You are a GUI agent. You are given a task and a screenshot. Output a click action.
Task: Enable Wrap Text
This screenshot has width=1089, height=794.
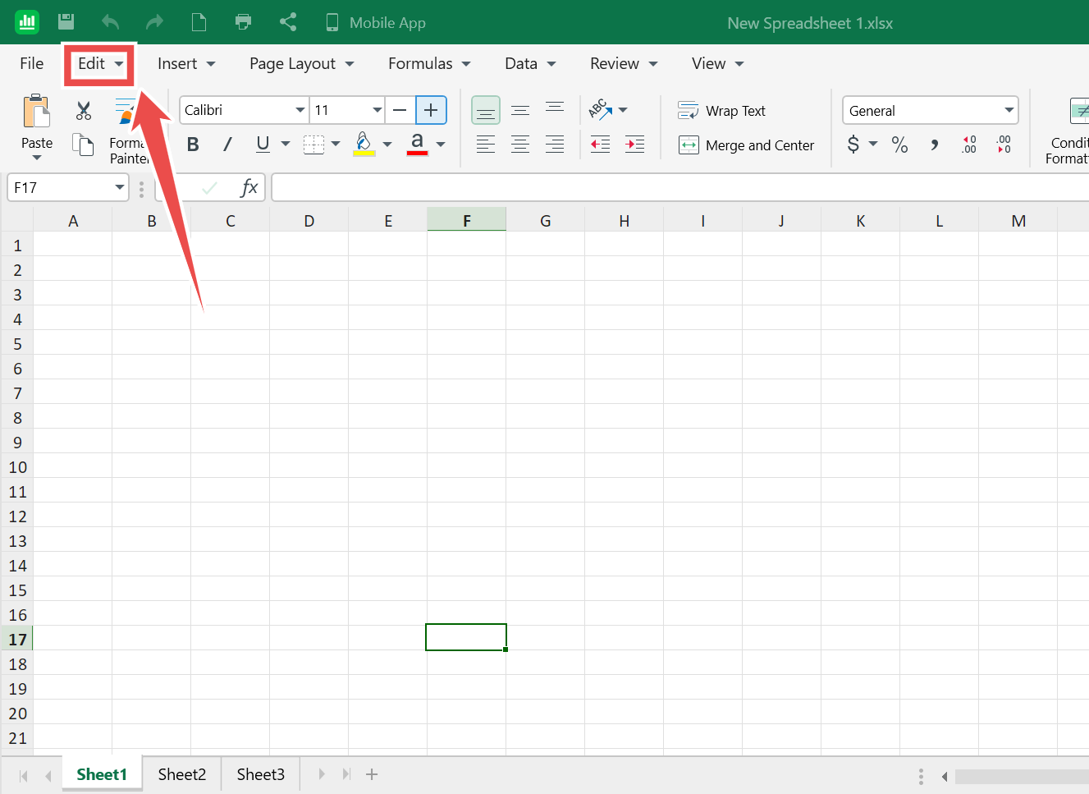(721, 111)
